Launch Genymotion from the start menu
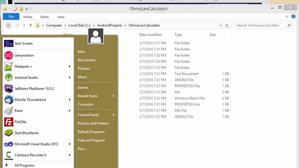 coord(8,56)
